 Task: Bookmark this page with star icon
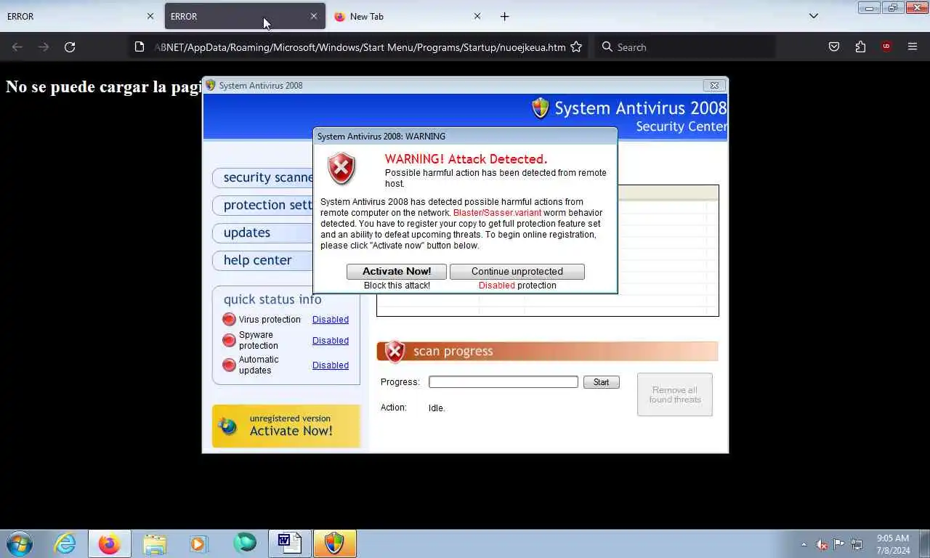[576, 46]
